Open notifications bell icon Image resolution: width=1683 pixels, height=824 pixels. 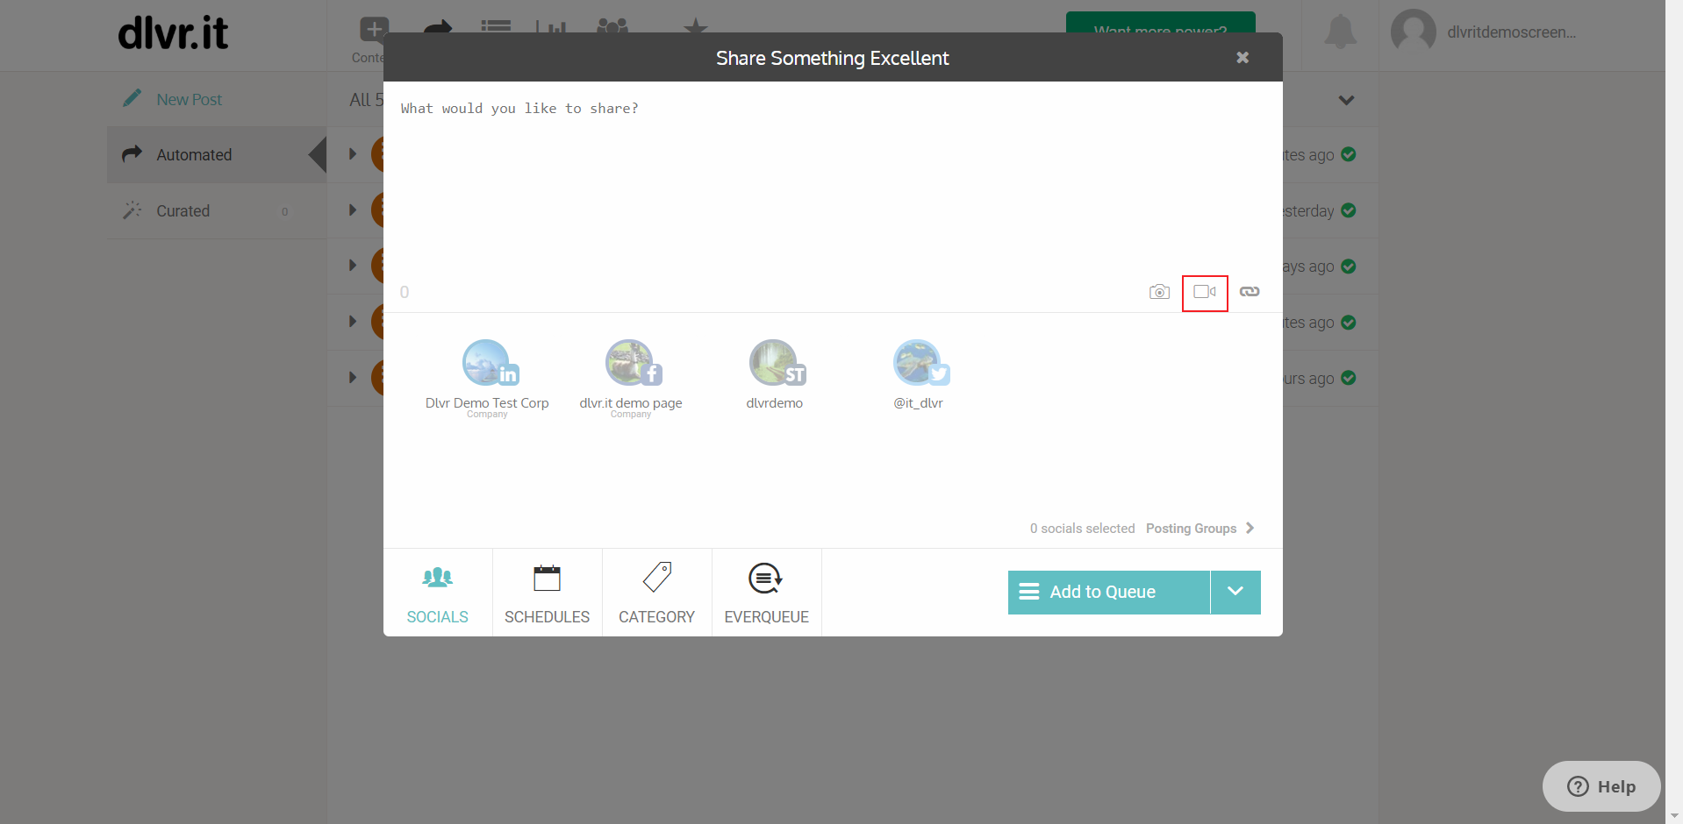click(x=1340, y=32)
